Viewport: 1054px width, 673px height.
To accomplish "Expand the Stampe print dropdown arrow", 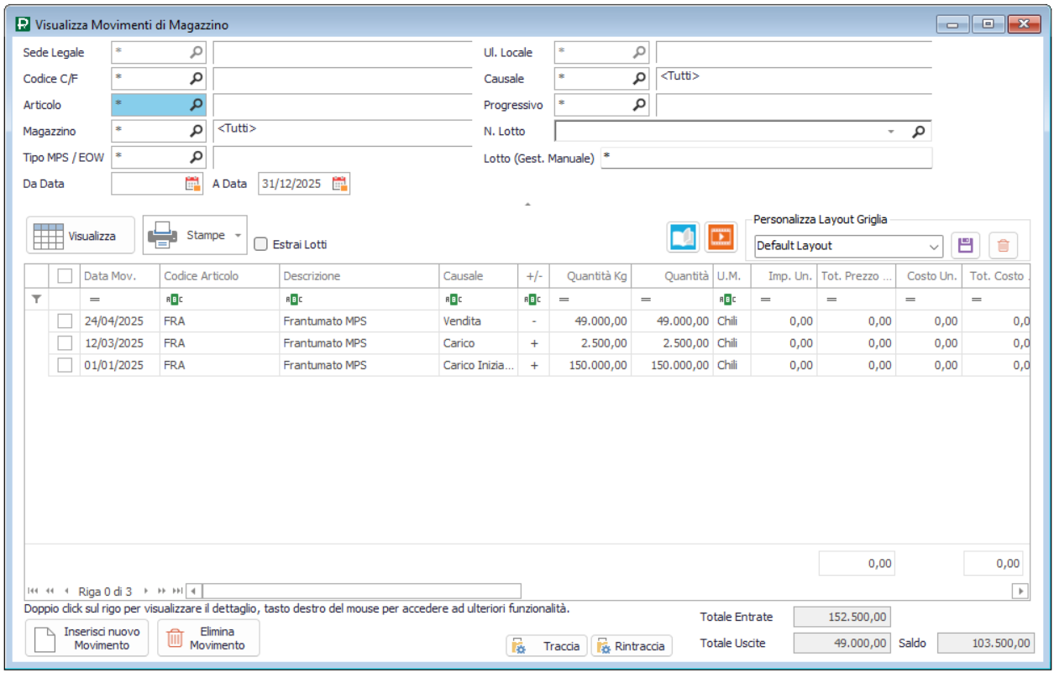I will pos(239,236).
